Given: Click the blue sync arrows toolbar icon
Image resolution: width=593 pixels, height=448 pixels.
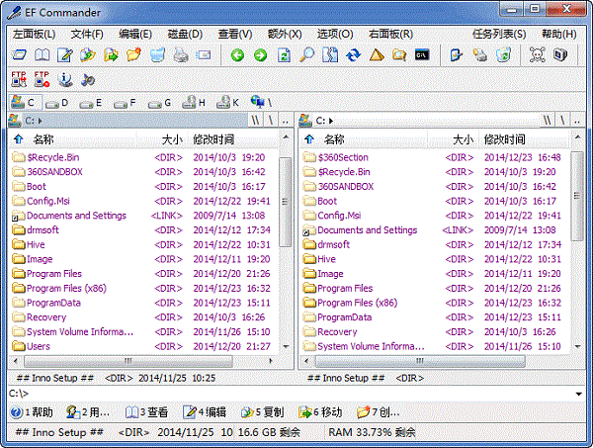Looking at the screenshot, I should [x=353, y=55].
